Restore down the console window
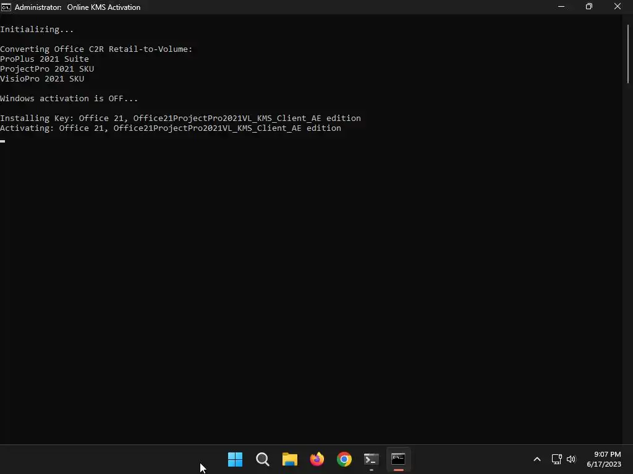 589,7
